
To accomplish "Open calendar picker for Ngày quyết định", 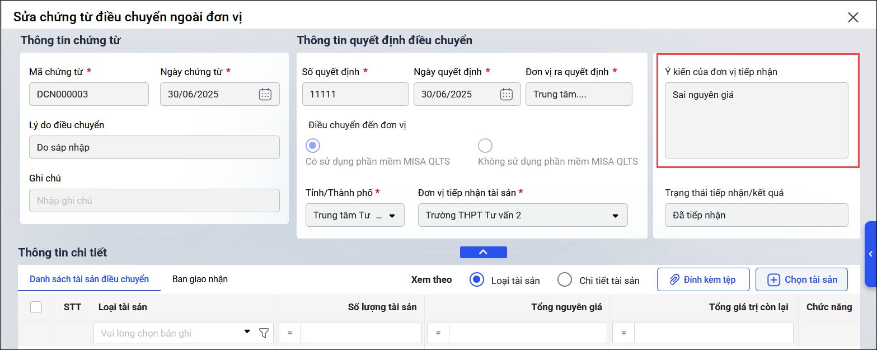I will point(506,94).
